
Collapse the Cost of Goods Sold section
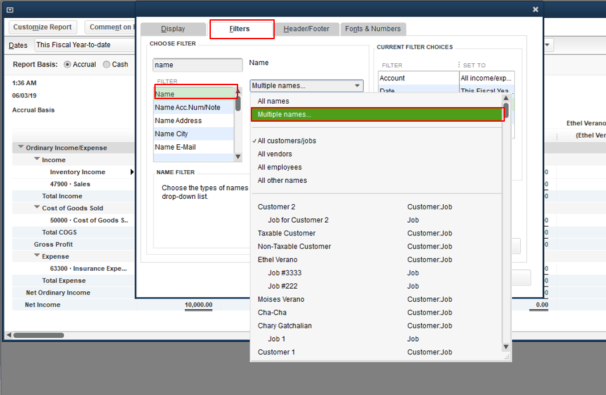tap(37, 207)
